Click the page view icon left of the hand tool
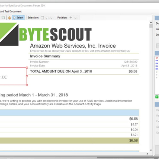 3,18
